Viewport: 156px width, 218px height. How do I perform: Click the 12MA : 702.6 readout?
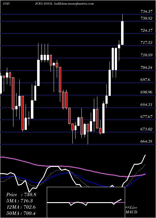pyautogui.click(x=21, y=207)
